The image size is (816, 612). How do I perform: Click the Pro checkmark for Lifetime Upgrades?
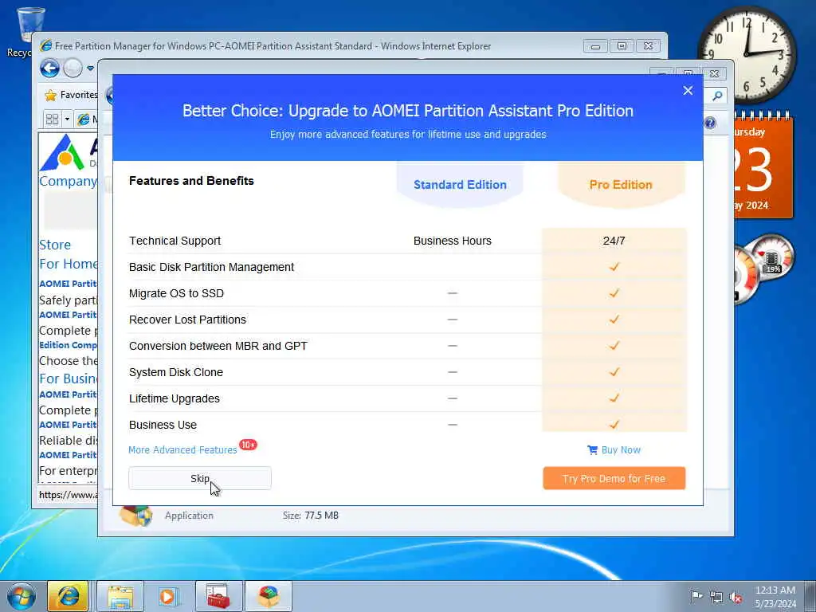pos(614,398)
